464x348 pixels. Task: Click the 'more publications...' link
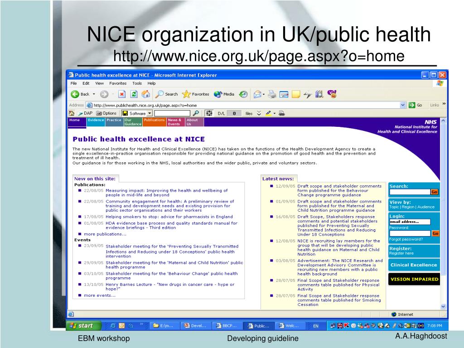pos(105,234)
